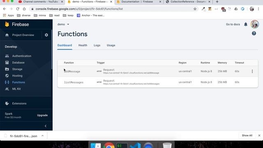Image resolution: width=263 pixels, height=148 pixels.
Task: Click the address bar URL
Action: click(x=79, y=9)
